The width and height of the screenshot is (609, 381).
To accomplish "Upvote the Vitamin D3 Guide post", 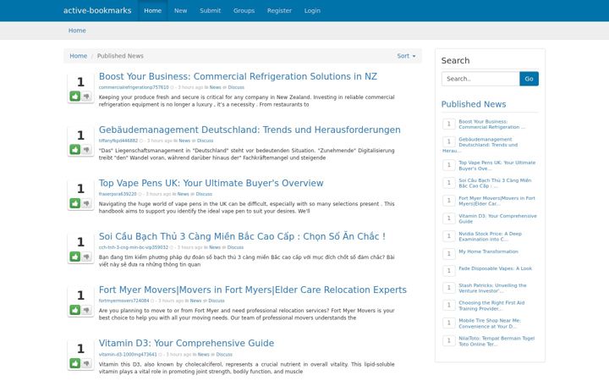I will [75, 363].
